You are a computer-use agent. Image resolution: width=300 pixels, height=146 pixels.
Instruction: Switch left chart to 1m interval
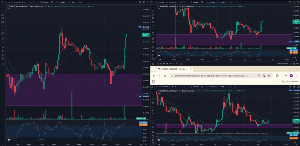tap(9, 2)
